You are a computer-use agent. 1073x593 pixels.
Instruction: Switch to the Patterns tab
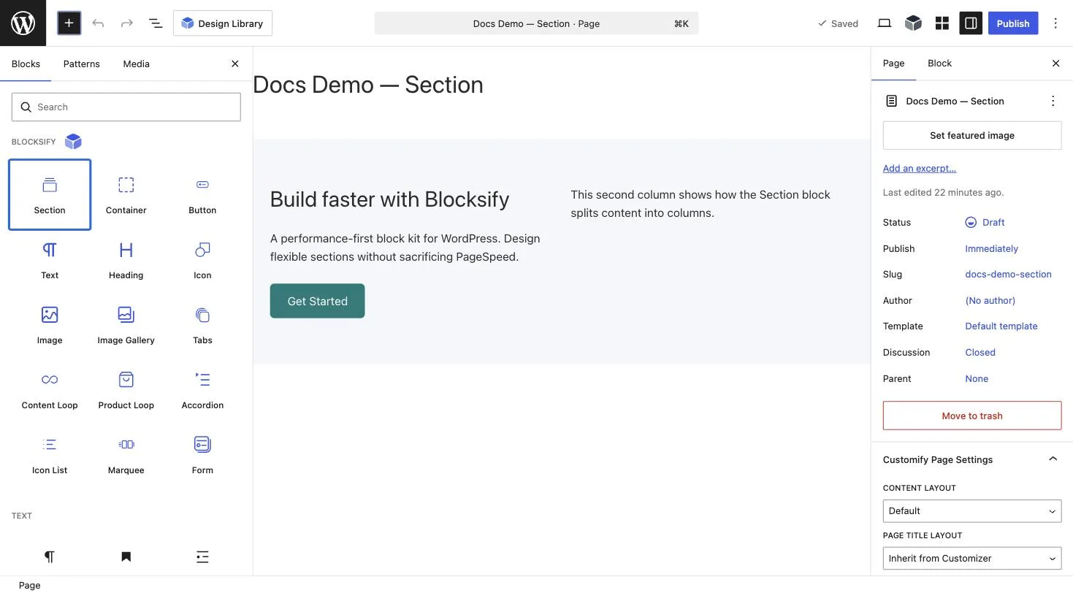tap(82, 64)
